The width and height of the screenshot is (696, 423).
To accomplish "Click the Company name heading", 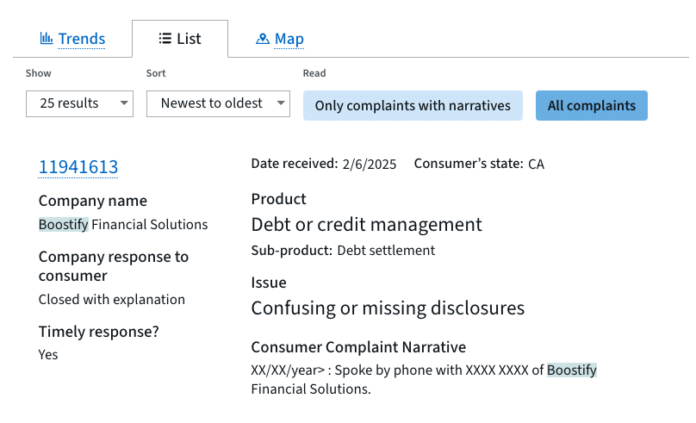I will [93, 201].
